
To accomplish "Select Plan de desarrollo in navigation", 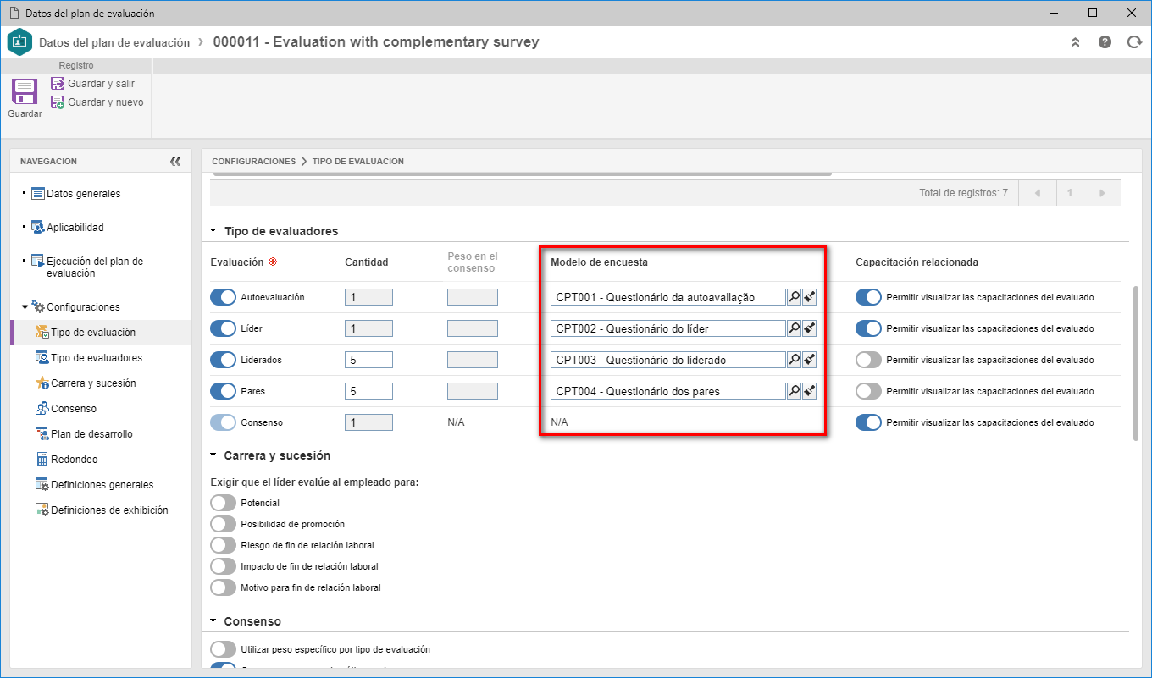I will [x=83, y=434].
